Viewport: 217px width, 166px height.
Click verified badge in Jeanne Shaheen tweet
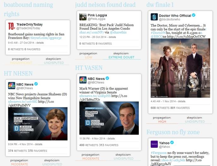click(x=36, y=84)
